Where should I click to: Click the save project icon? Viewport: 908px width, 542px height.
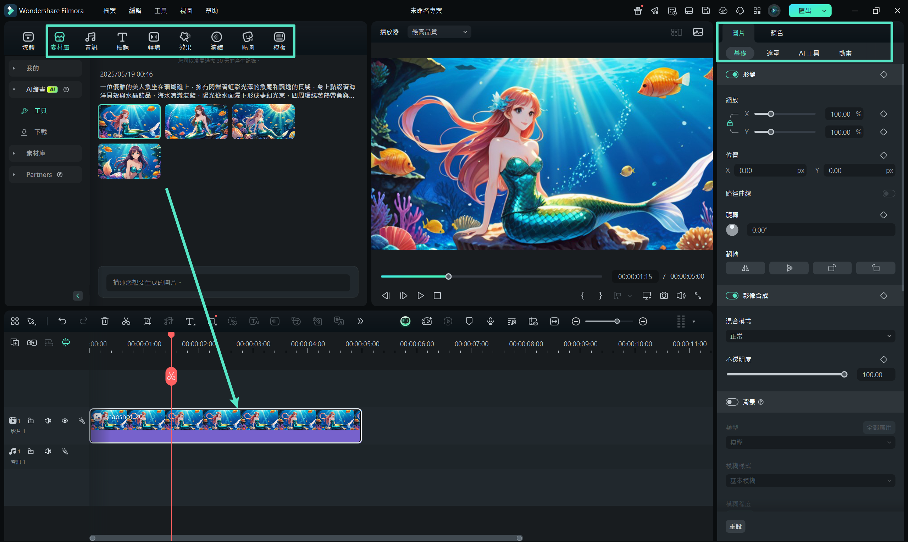[x=706, y=11]
